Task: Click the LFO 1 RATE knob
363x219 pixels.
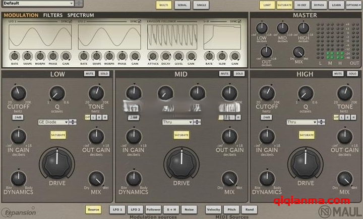Action: pyautogui.click(x=14, y=56)
